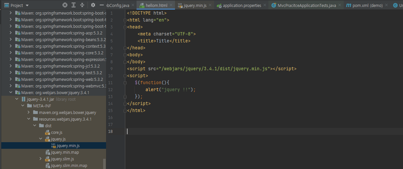Expand maven.org.webjars.bower.jquery folder

pos(29,113)
